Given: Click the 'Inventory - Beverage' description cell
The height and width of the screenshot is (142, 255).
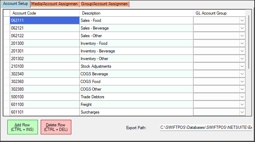Looking at the screenshot, I should [x=136, y=51].
